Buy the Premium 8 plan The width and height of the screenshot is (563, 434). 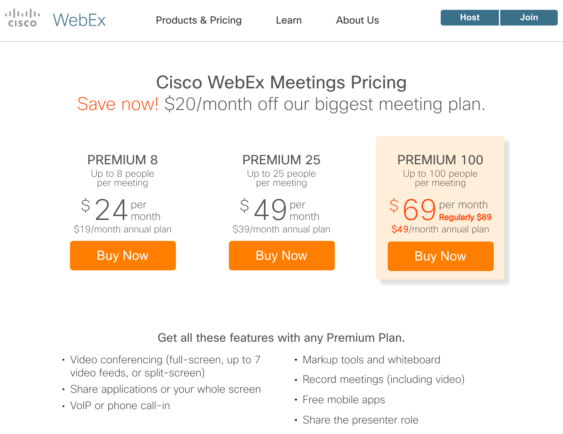click(x=123, y=256)
